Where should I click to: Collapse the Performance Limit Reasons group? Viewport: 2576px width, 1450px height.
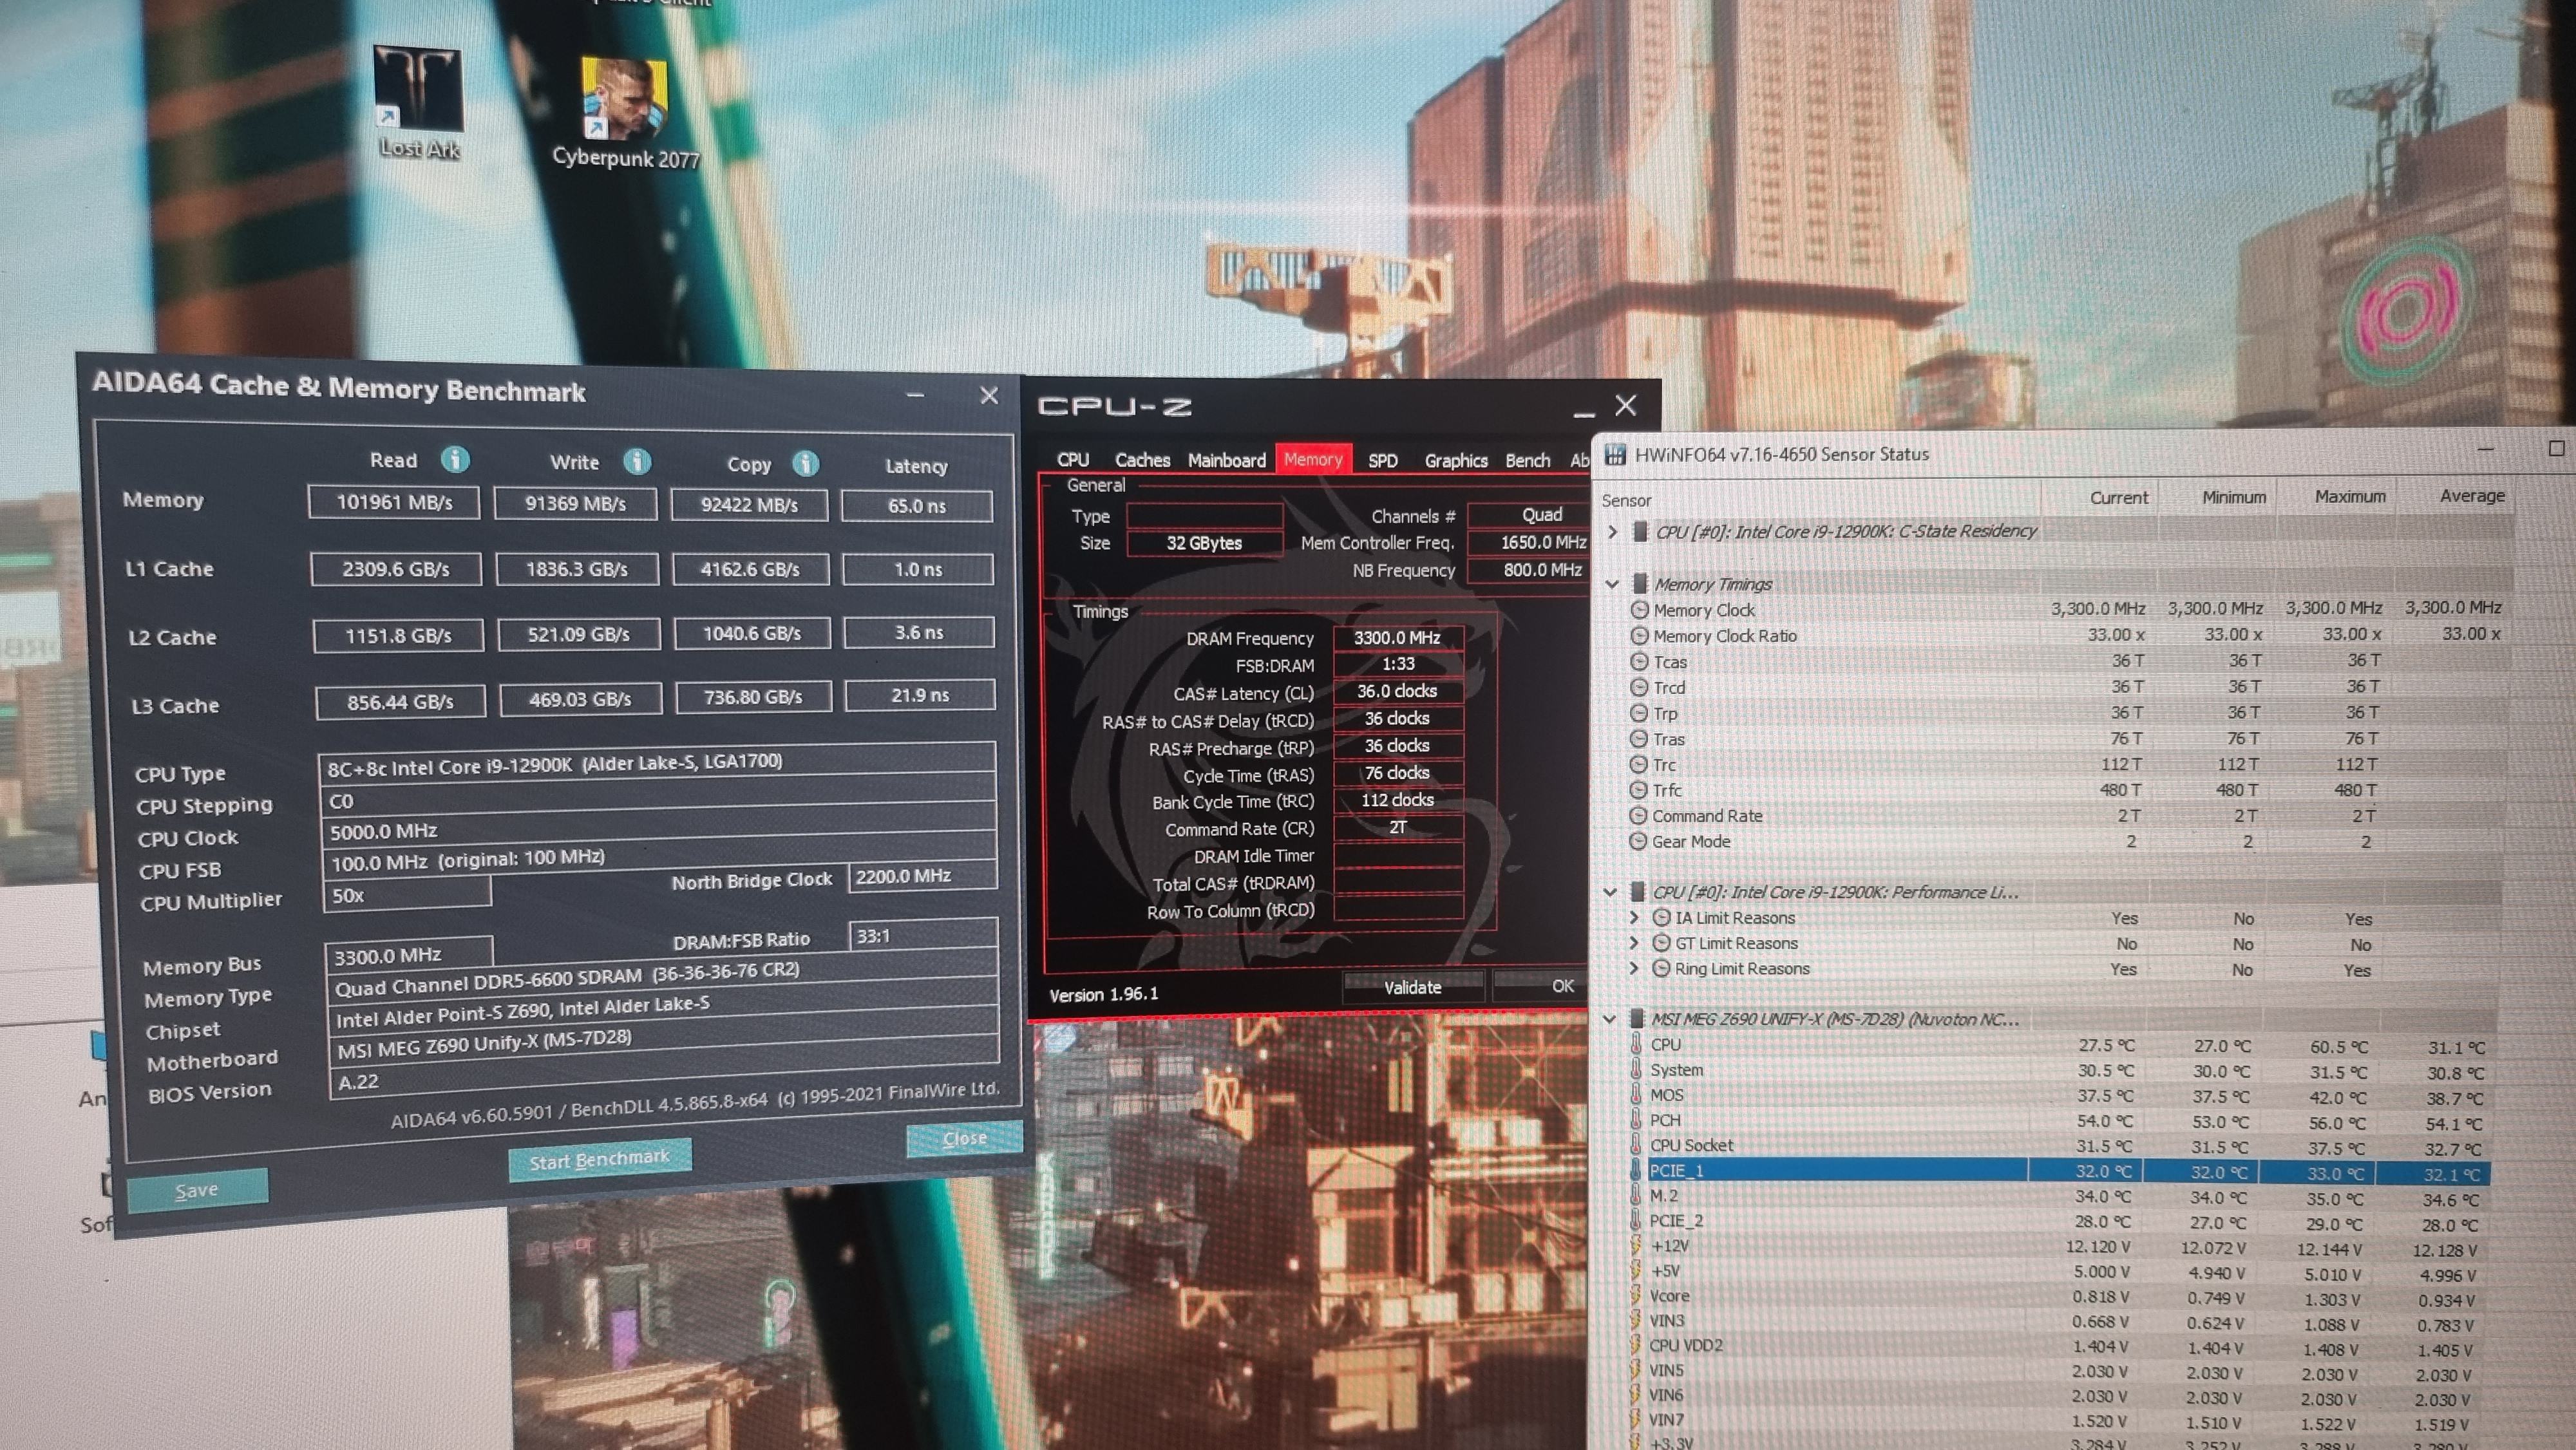tap(1610, 892)
